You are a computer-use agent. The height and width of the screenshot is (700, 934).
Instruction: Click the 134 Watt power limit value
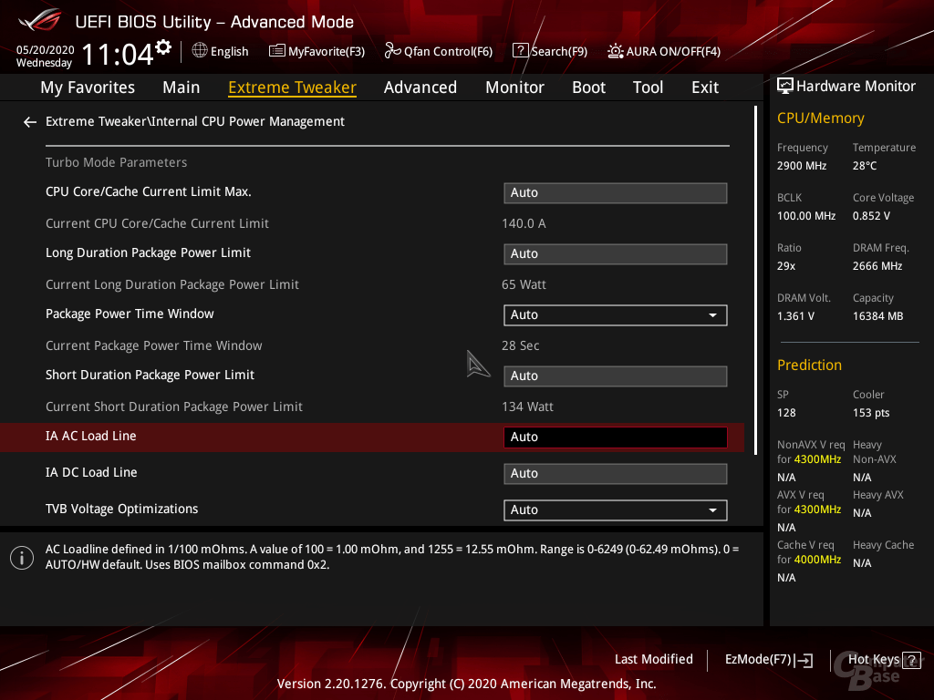point(527,407)
